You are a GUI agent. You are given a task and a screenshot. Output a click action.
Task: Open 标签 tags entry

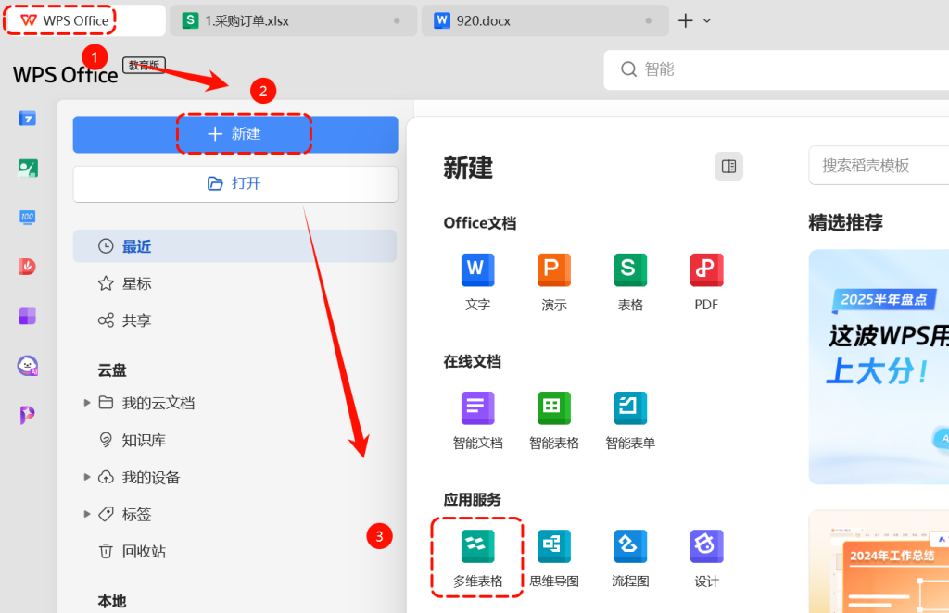125,515
